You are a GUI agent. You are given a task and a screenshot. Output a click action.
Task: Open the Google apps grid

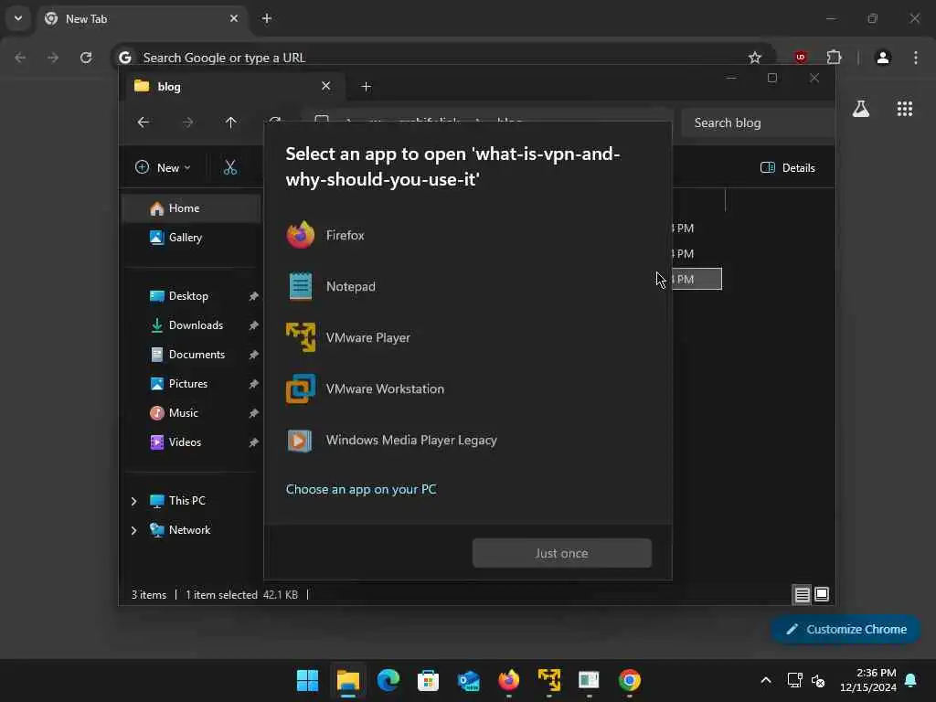904,109
